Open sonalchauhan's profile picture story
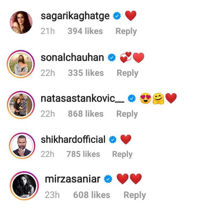 (21, 64)
